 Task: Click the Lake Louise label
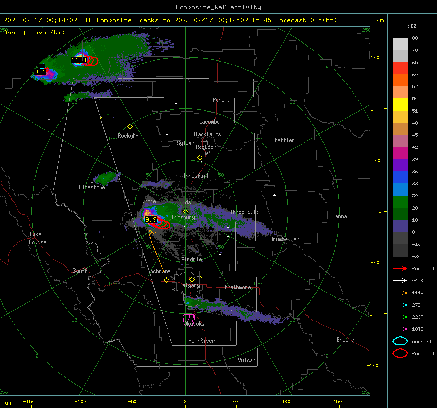37,238
